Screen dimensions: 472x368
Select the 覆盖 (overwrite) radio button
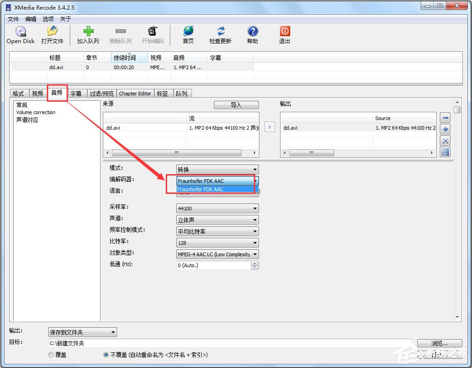(51, 355)
